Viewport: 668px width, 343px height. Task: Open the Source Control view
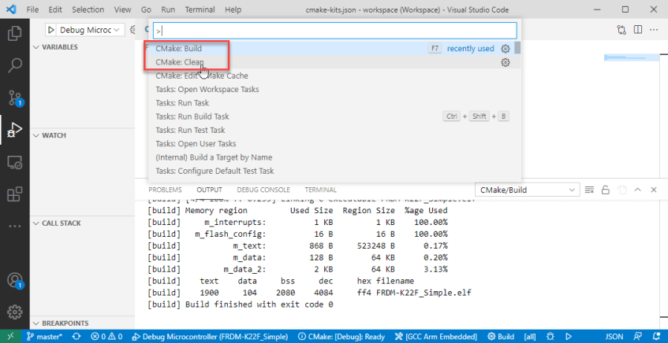point(14,98)
